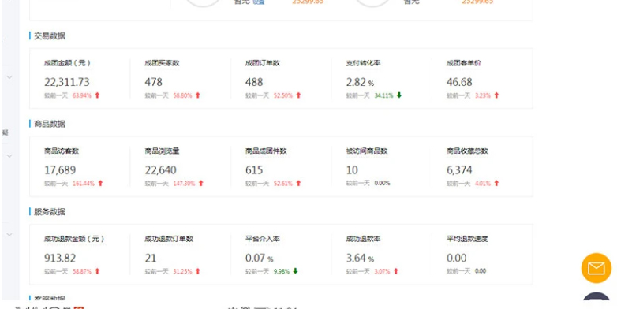This screenshot has width=632, height=309.
Task: Click the 成功退款率 metric label
Action: [363, 239]
